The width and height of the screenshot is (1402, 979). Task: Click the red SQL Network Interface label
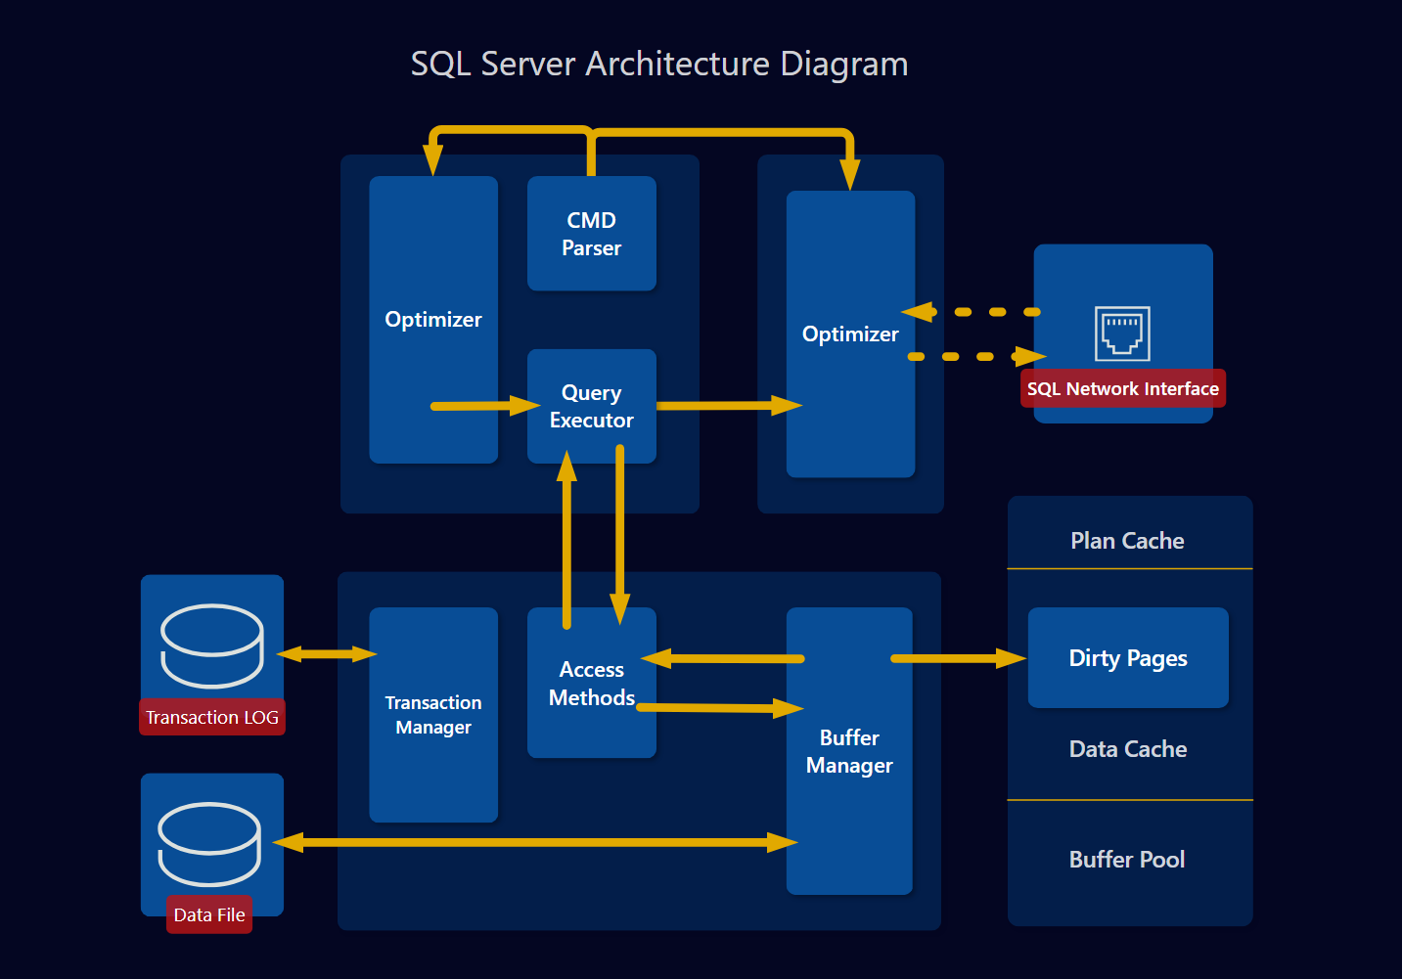(x=1122, y=388)
